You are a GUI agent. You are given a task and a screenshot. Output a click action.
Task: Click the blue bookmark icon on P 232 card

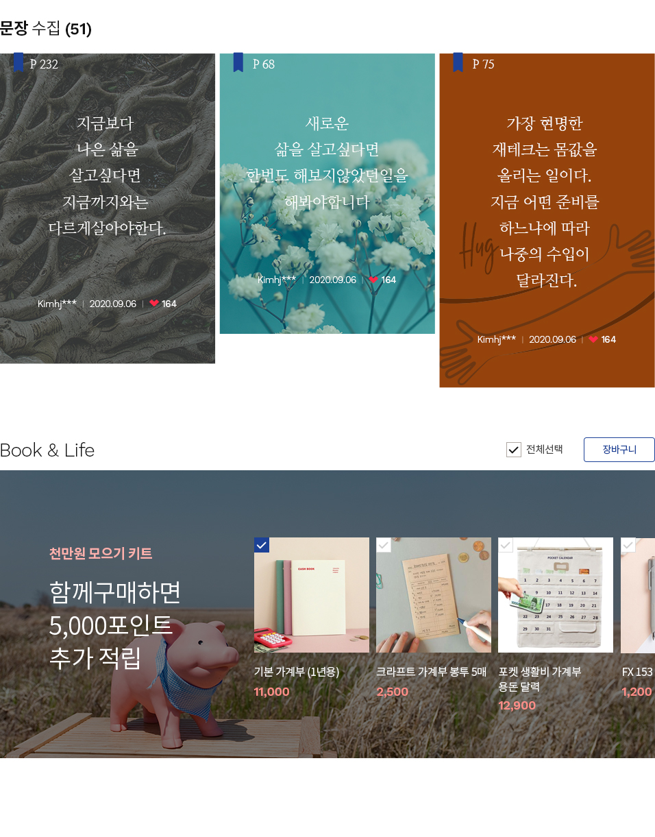point(18,62)
